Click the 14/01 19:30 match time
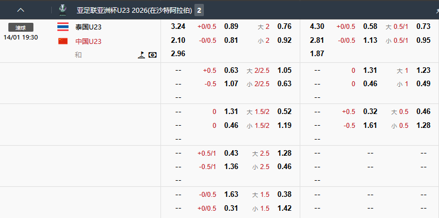Screen dimensions: 439x218 (x=21, y=37)
